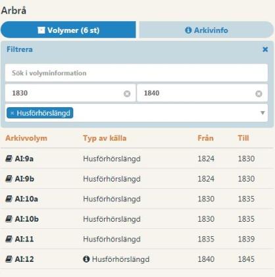Select Från year 1830 in the AI:10a row
Viewport: 275px width, 277px height.
[x=206, y=199]
